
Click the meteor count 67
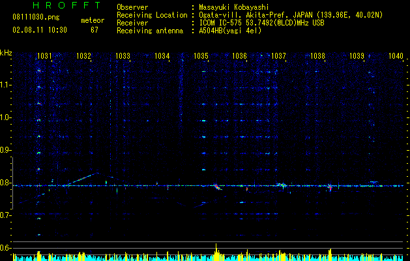[x=95, y=30]
